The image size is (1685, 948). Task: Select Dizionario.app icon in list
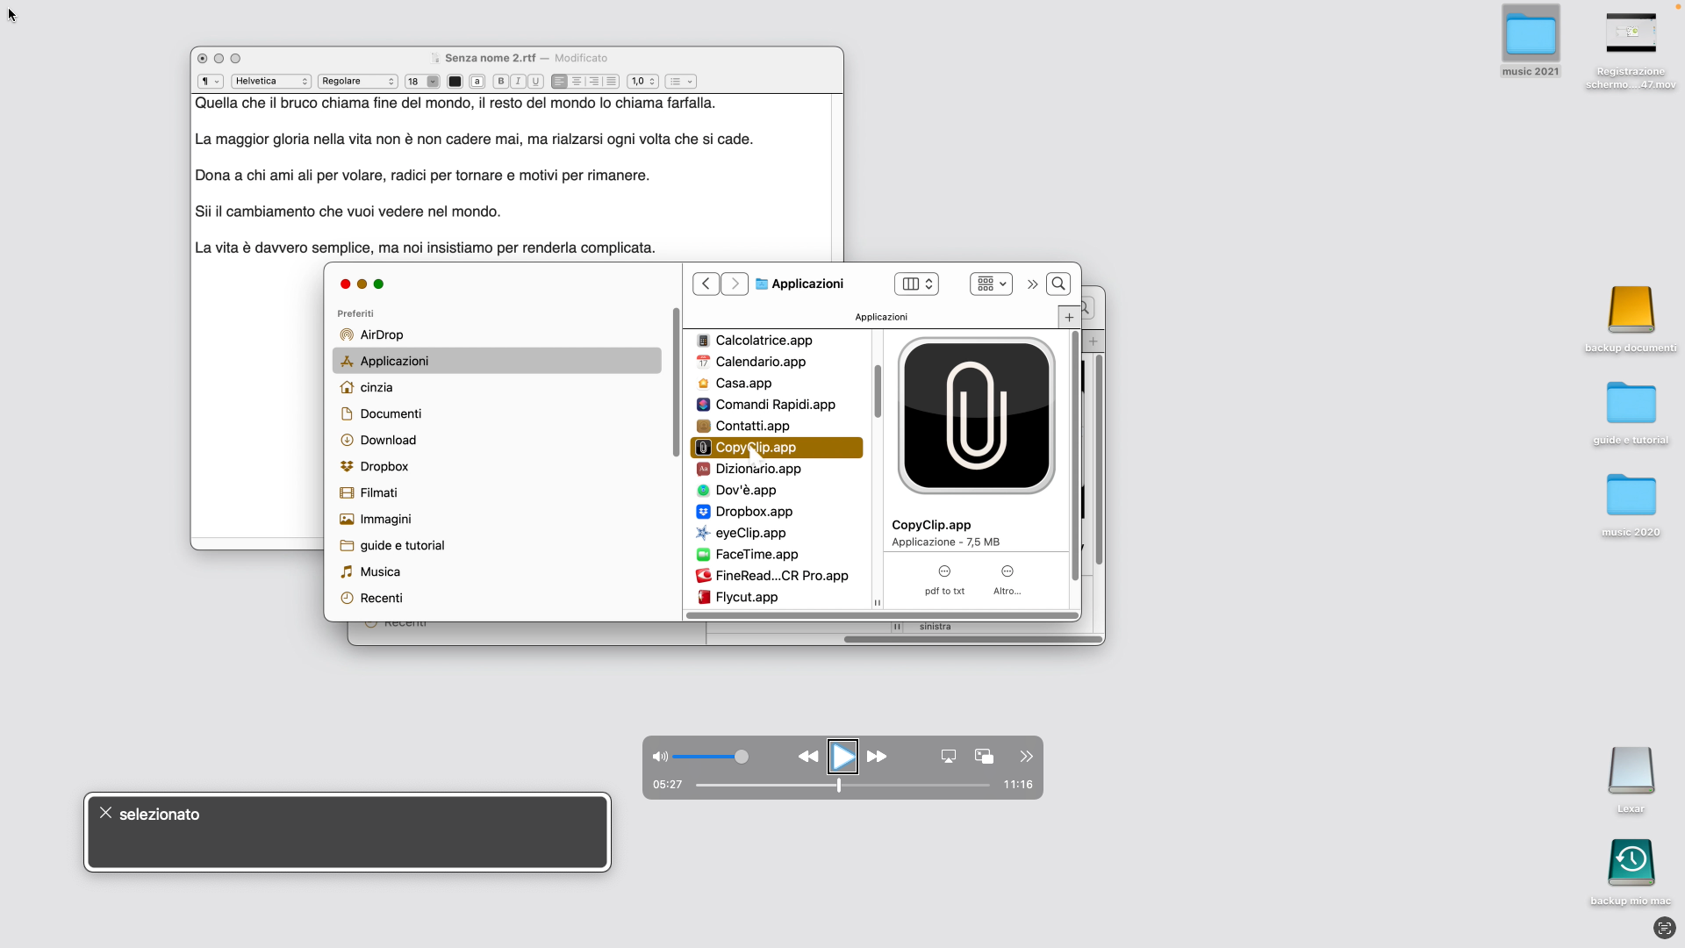pos(703,469)
